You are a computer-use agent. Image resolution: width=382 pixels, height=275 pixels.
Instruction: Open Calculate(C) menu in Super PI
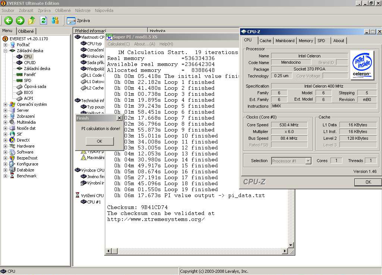click(x=119, y=44)
